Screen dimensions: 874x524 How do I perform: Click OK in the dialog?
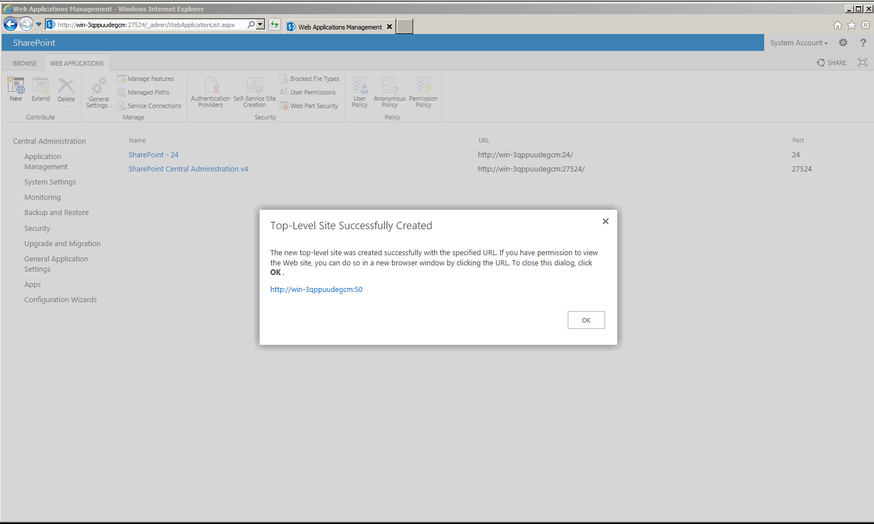[x=586, y=320]
